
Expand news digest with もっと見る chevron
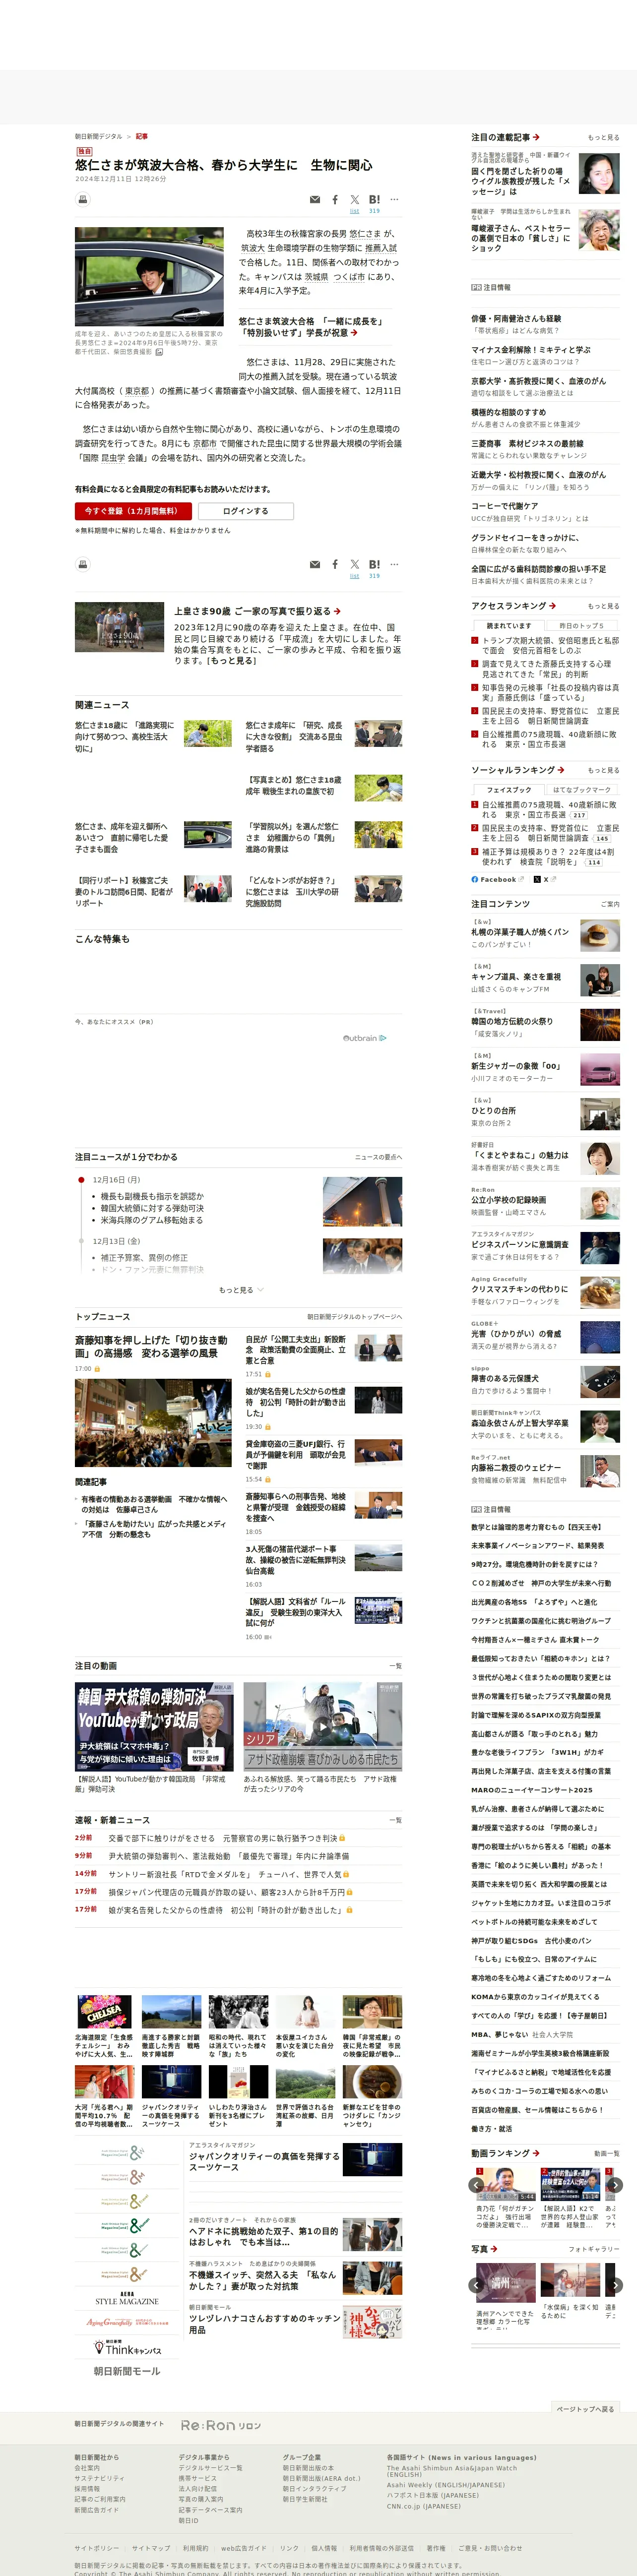pyautogui.click(x=241, y=1290)
